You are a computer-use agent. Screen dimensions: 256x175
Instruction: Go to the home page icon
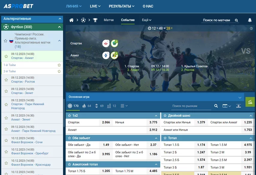click(71, 20)
